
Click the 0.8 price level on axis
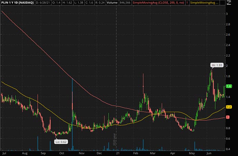click(x=228, y=128)
